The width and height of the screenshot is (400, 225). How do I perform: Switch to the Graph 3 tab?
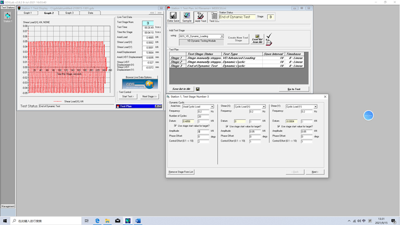[69, 13]
